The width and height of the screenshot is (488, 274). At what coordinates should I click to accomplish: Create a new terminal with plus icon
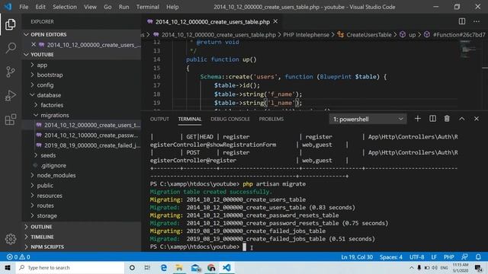(x=417, y=119)
